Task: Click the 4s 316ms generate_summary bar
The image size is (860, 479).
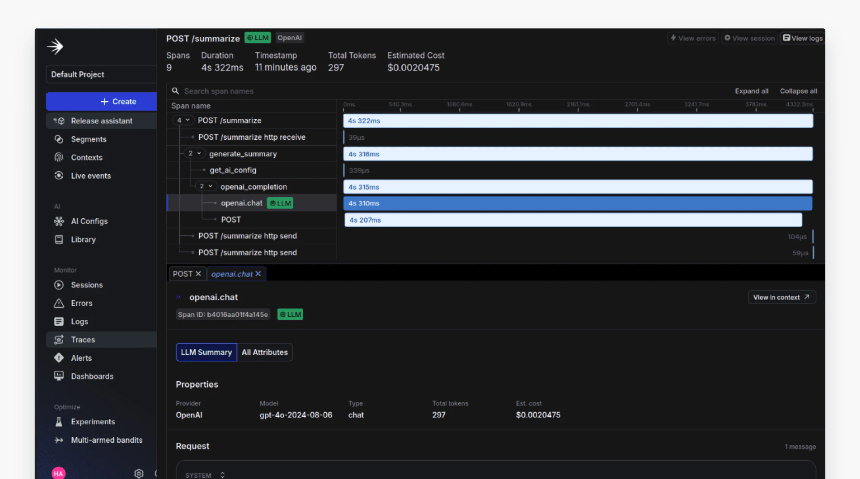Action: (x=578, y=154)
